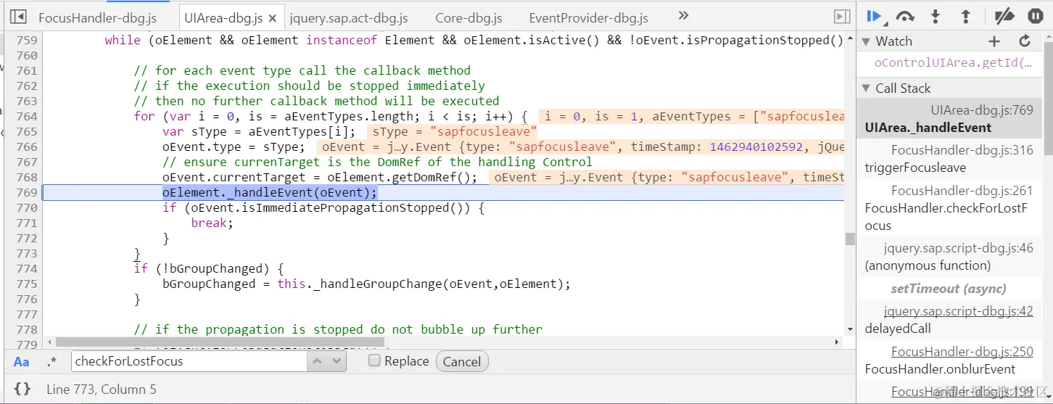Toggle pause on exceptions
This screenshot has height=404, width=1053.
pyautogui.click(x=1035, y=16)
